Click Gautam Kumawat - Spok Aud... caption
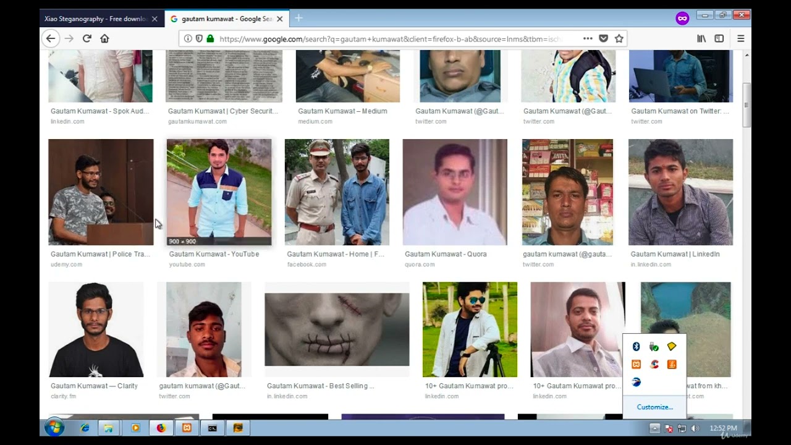This screenshot has width=791, height=445. [100, 111]
